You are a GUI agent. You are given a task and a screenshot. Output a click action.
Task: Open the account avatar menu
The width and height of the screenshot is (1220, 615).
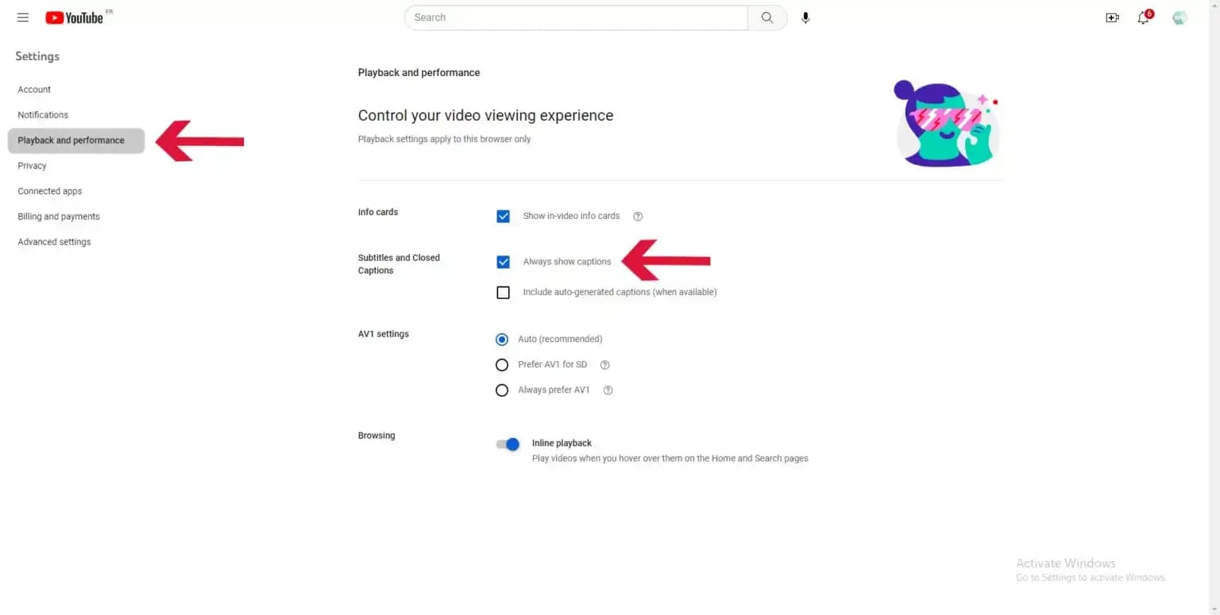point(1179,17)
